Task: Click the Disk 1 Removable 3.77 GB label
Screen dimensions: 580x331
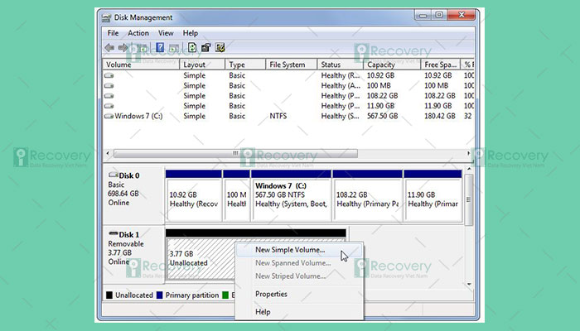Action: pyautogui.click(x=133, y=255)
